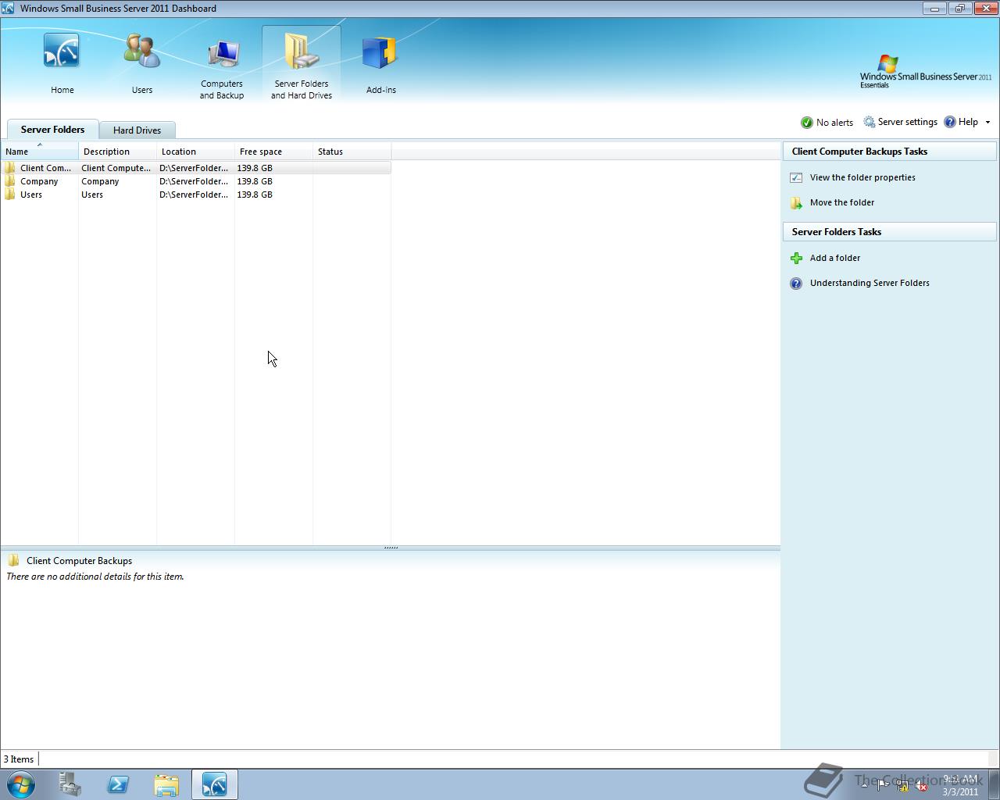Viewport: 1000px width, 800px height.
Task: Sort folders by Location column
Action: (x=196, y=152)
